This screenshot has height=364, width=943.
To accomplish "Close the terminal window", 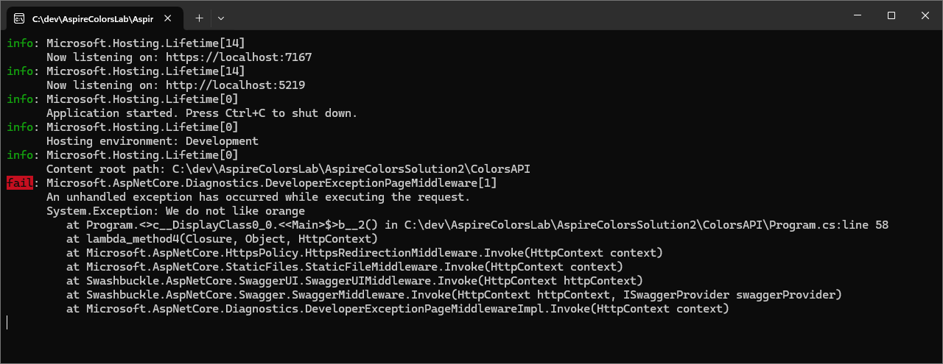I will (x=925, y=15).
